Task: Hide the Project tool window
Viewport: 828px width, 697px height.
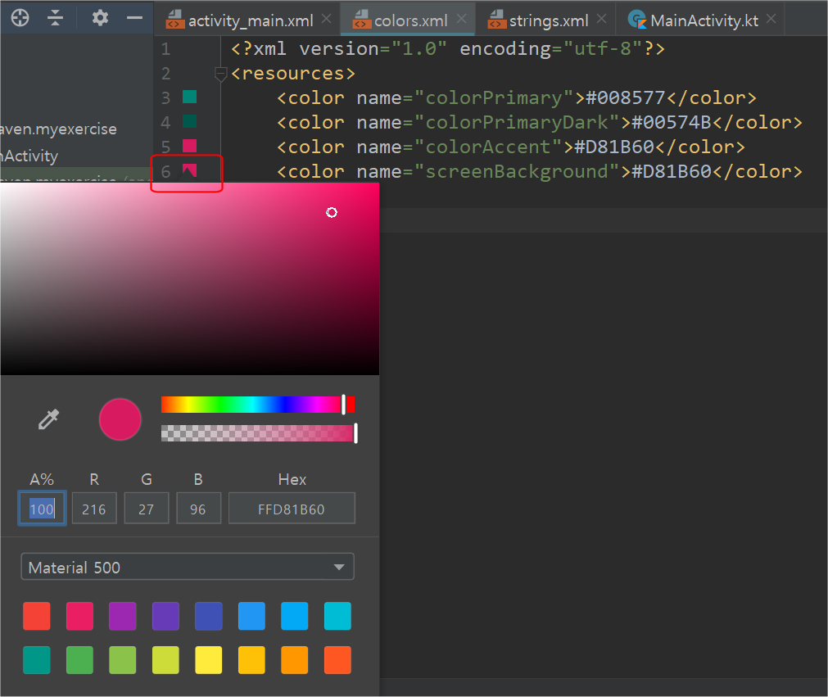Action: coord(135,18)
